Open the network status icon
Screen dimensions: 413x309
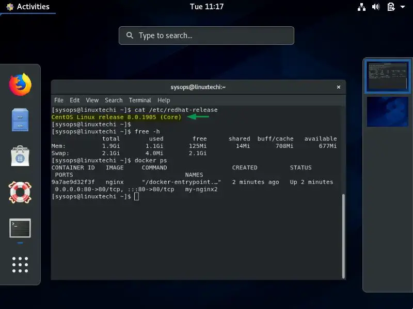(x=361, y=7)
